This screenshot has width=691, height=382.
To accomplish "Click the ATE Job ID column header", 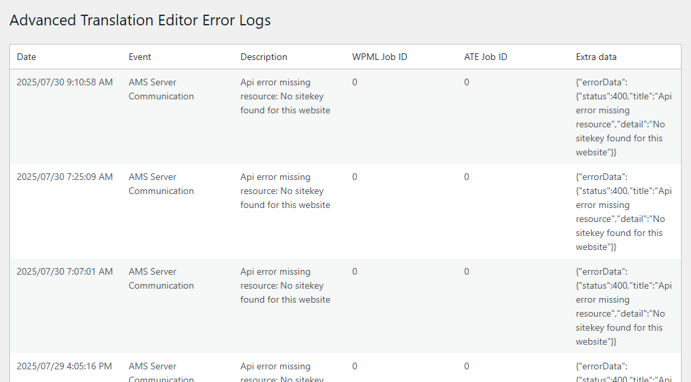I will (x=486, y=57).
